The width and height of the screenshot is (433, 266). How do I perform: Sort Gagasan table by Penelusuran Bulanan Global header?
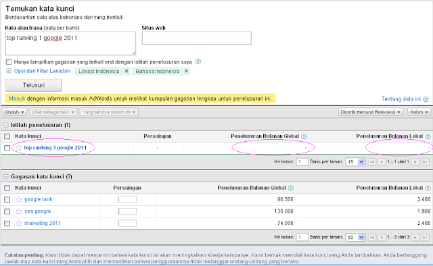click(252, 188)
